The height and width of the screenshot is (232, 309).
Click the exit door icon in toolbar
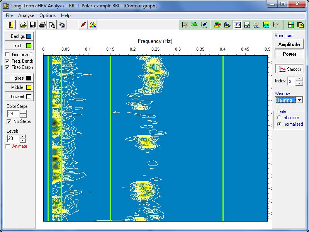click(11, 25)
